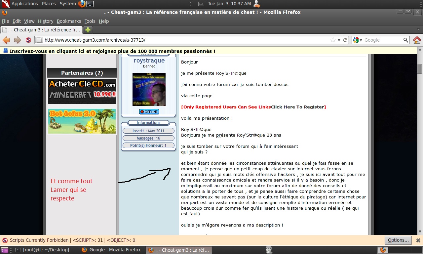
Task: Open the roystraque username link
Action: click(x=149, y=61)
